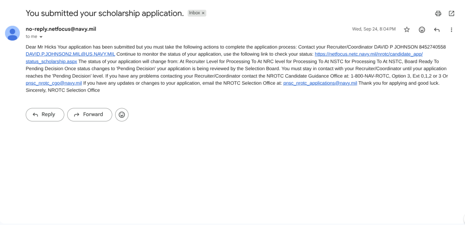The image size is (465, 225).
Task: Click the pnsc_nrotc_applications@navy.mil email link
Action: pyautogui.click(x=320, y=83)
